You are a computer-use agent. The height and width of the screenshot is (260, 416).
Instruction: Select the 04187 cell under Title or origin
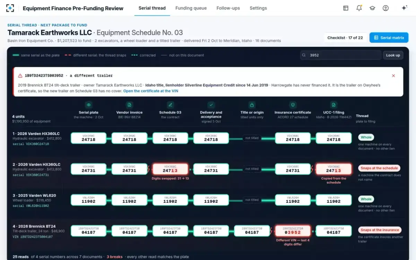252,231
